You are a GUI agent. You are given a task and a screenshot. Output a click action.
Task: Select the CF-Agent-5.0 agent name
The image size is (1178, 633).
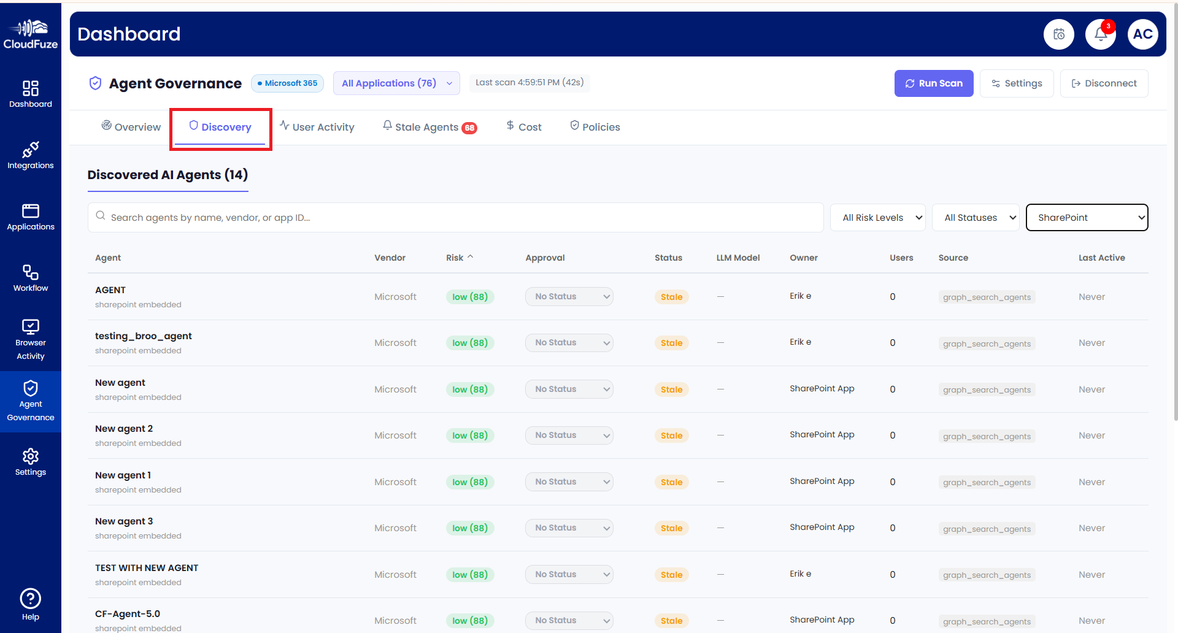pos(128,613)
